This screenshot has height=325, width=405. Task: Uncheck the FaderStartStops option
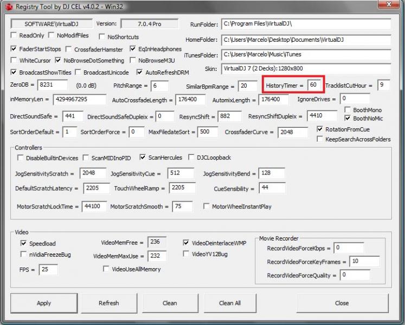(15, 49)
